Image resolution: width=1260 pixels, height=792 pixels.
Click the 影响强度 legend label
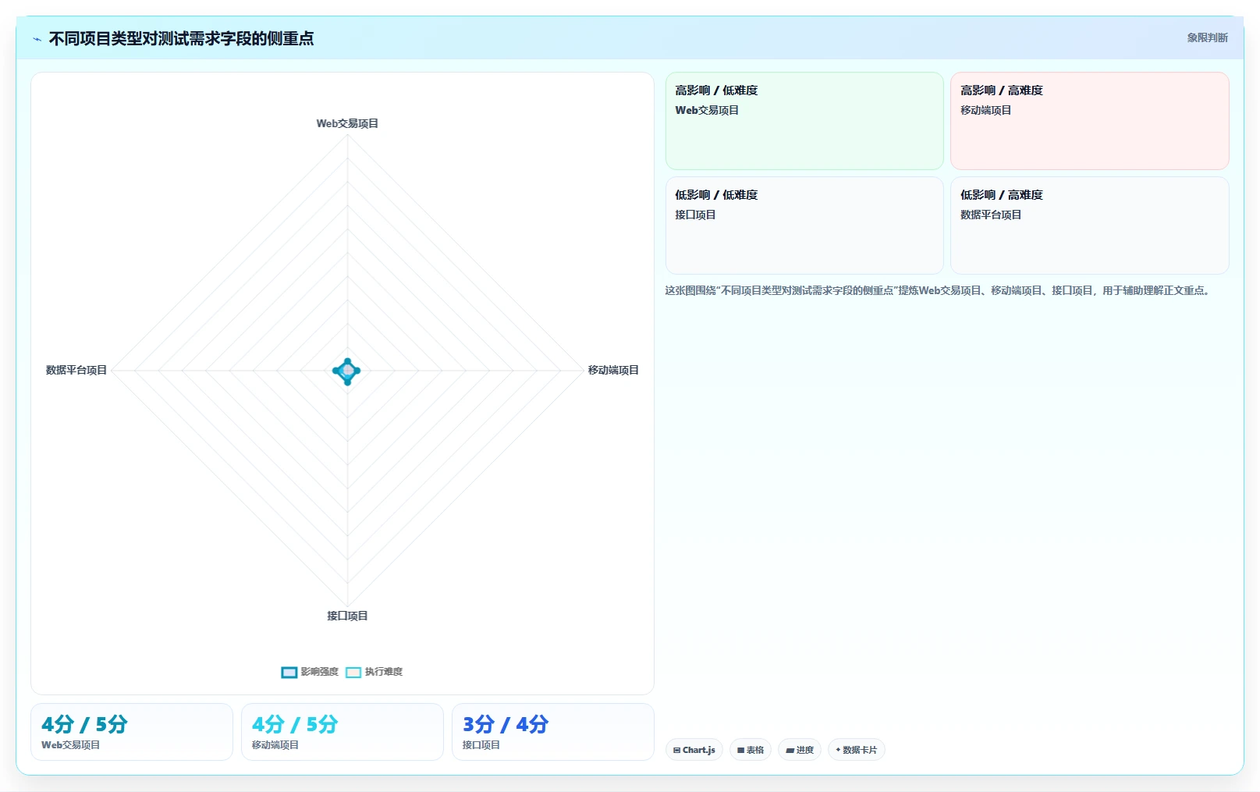(320, 672)
